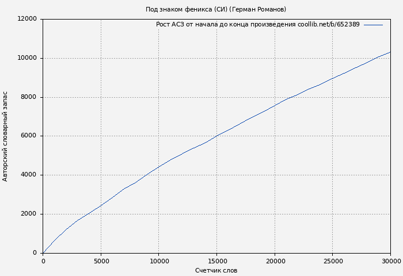Click the 5000 tick on the horizontal axis

click(101, 261)
